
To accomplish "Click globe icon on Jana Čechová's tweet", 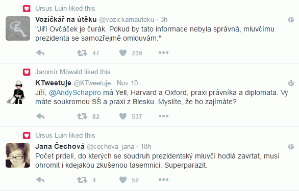I will (291, 146).
